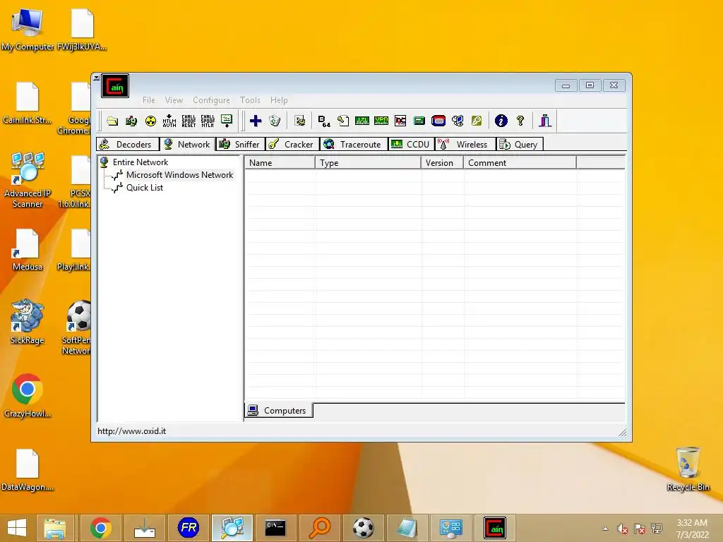Click the muted volume tray icon
This screenshot has width=723, height=542.
(x=623, y=529)
